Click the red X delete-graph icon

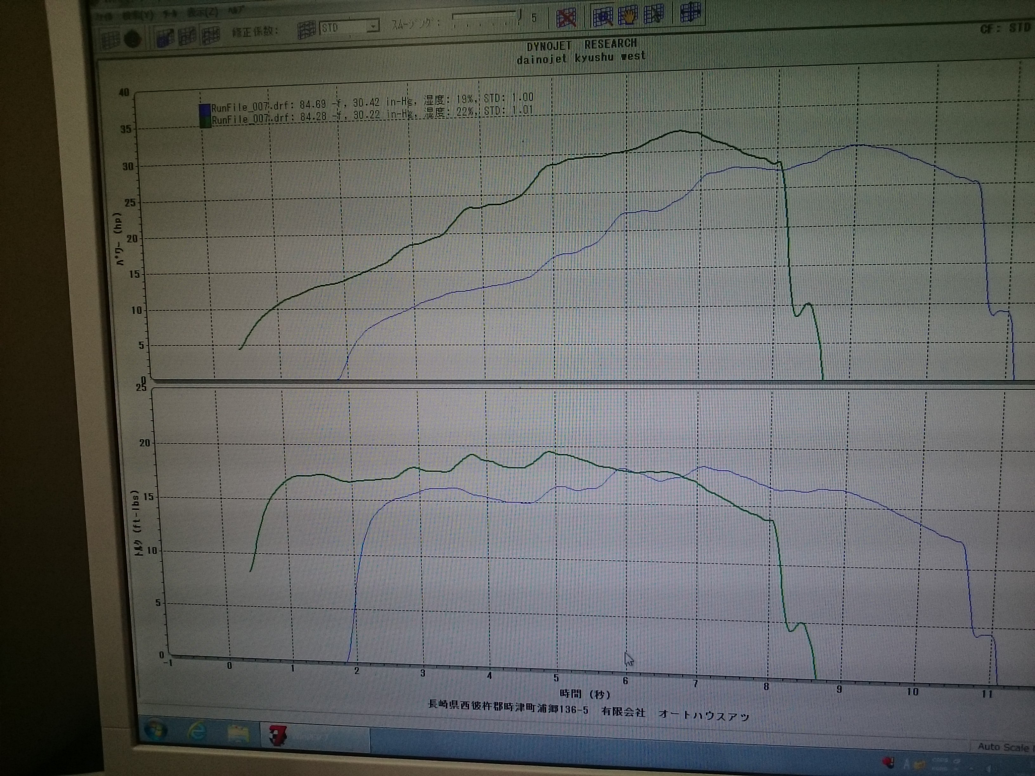pyautogui.click(x=566, y=18)
